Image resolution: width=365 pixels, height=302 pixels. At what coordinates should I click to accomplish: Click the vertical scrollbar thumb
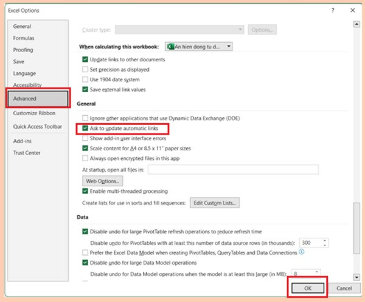coord(356,229)
